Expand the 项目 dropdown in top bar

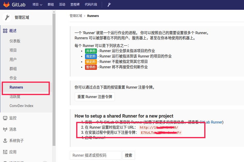(37, 5)
